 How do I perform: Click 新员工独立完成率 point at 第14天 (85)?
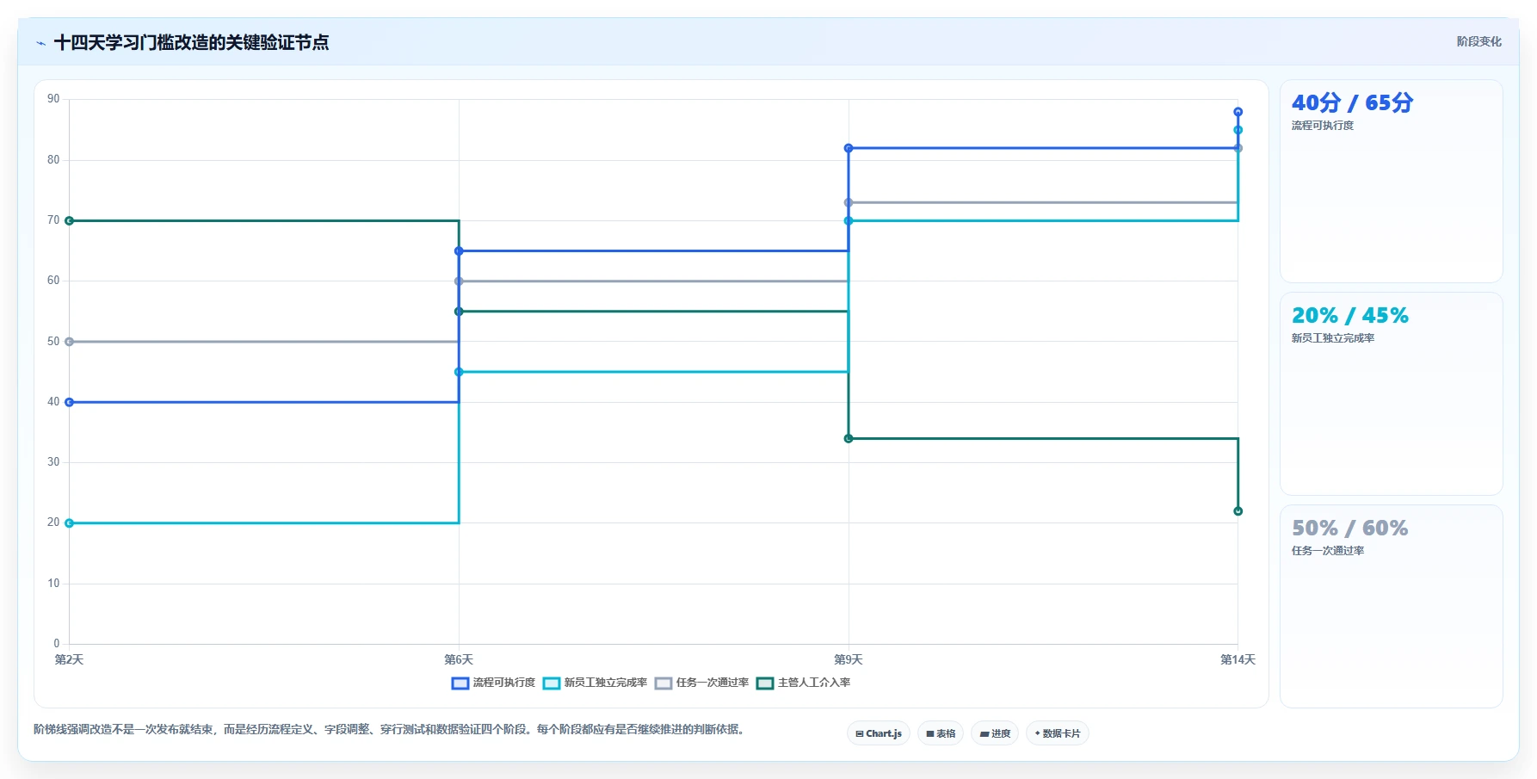point(1238,130)
